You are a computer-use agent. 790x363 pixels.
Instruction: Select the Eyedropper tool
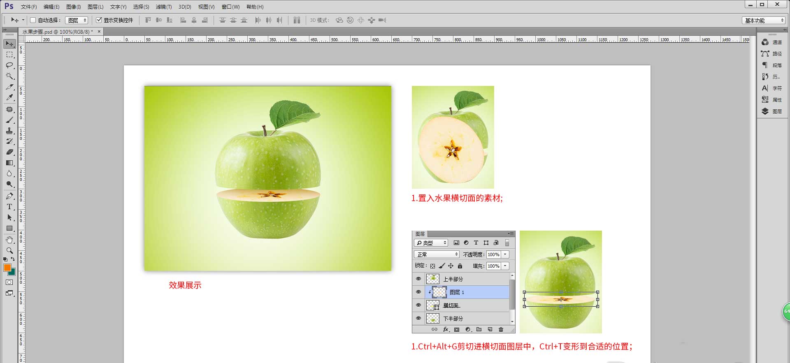[x=9, y=98]
